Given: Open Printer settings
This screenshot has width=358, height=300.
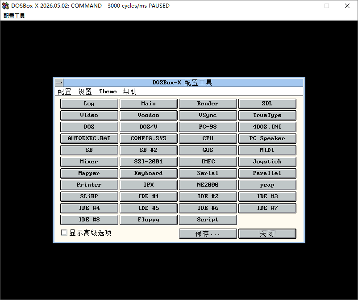Looking at the screenshot, I should [89, 185].
